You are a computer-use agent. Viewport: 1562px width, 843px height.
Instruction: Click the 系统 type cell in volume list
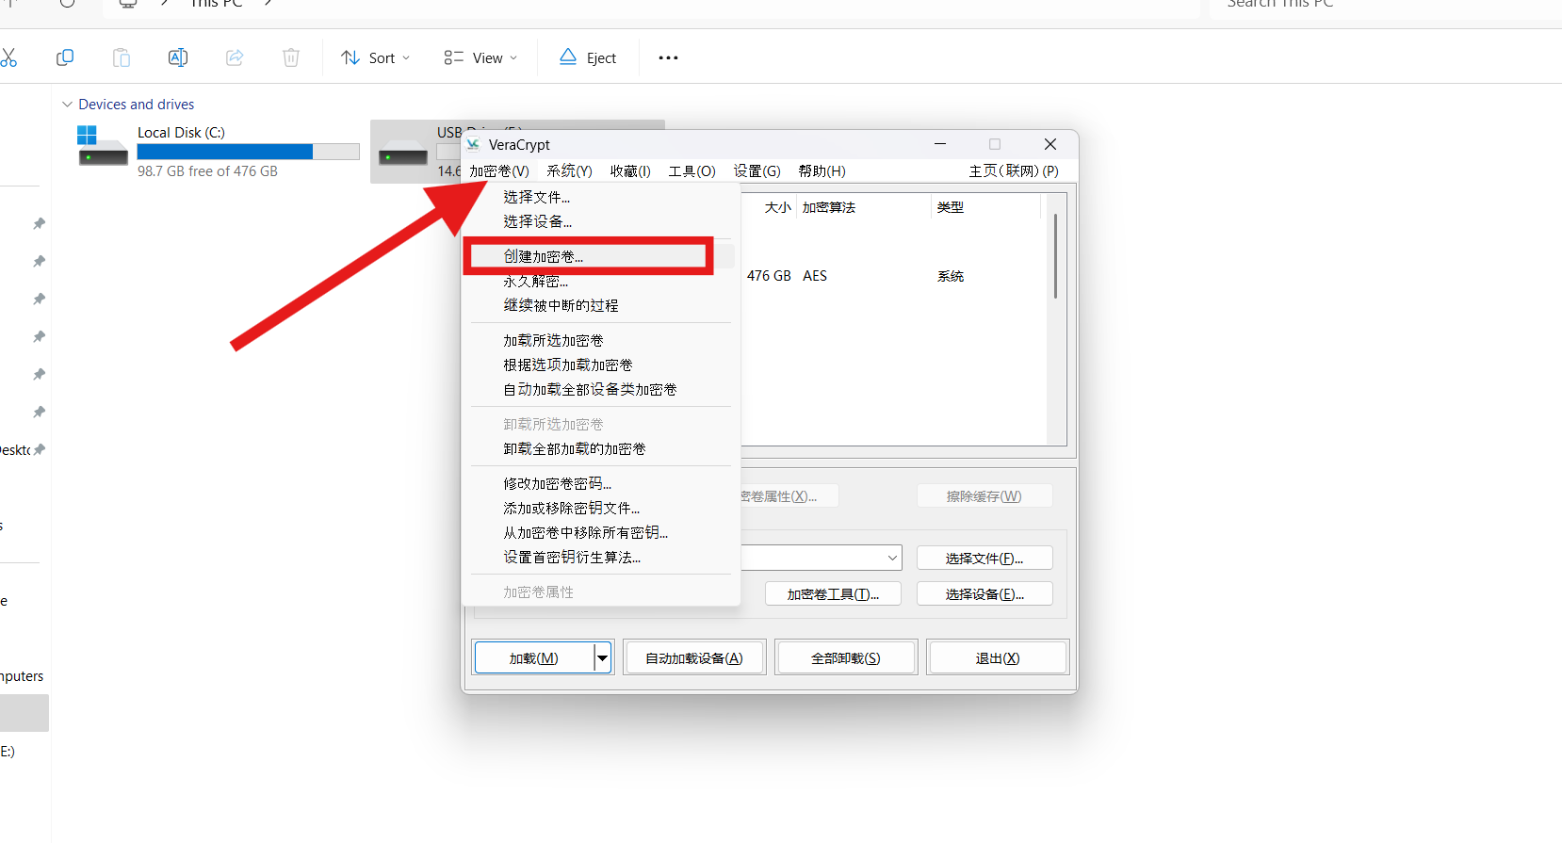click(x=951, y=276)
